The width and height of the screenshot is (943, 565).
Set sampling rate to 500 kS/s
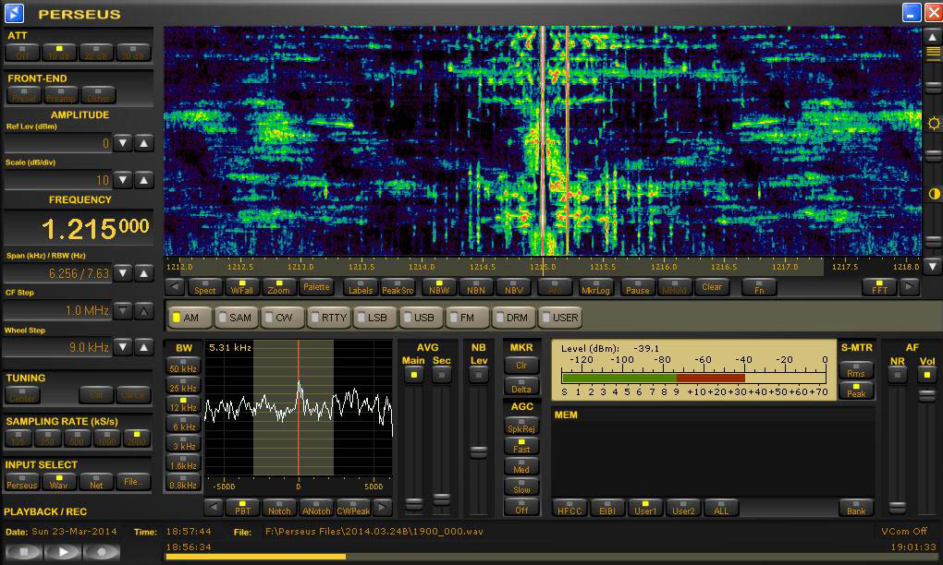coord(77,439)
